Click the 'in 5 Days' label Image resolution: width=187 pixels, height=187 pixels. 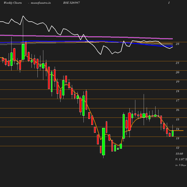(181, 165)
